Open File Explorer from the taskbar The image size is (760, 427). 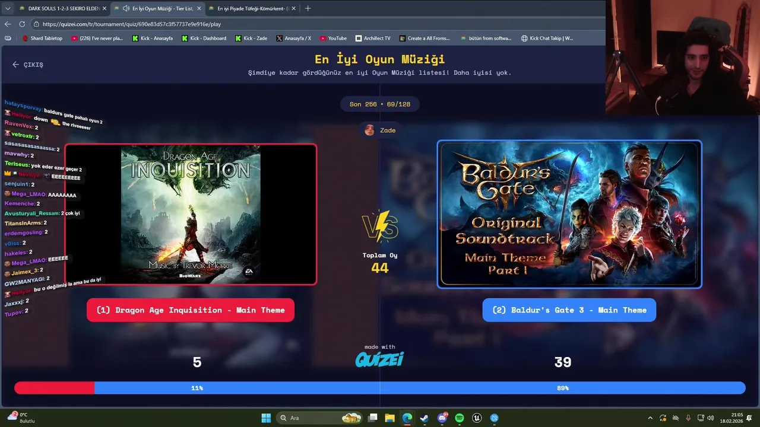pos(389,418)
